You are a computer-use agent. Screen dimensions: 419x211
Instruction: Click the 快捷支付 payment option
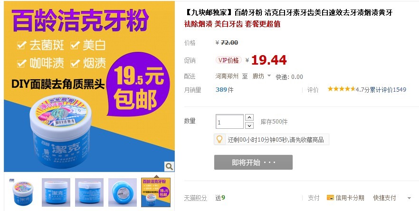click(x=384, y=198)
